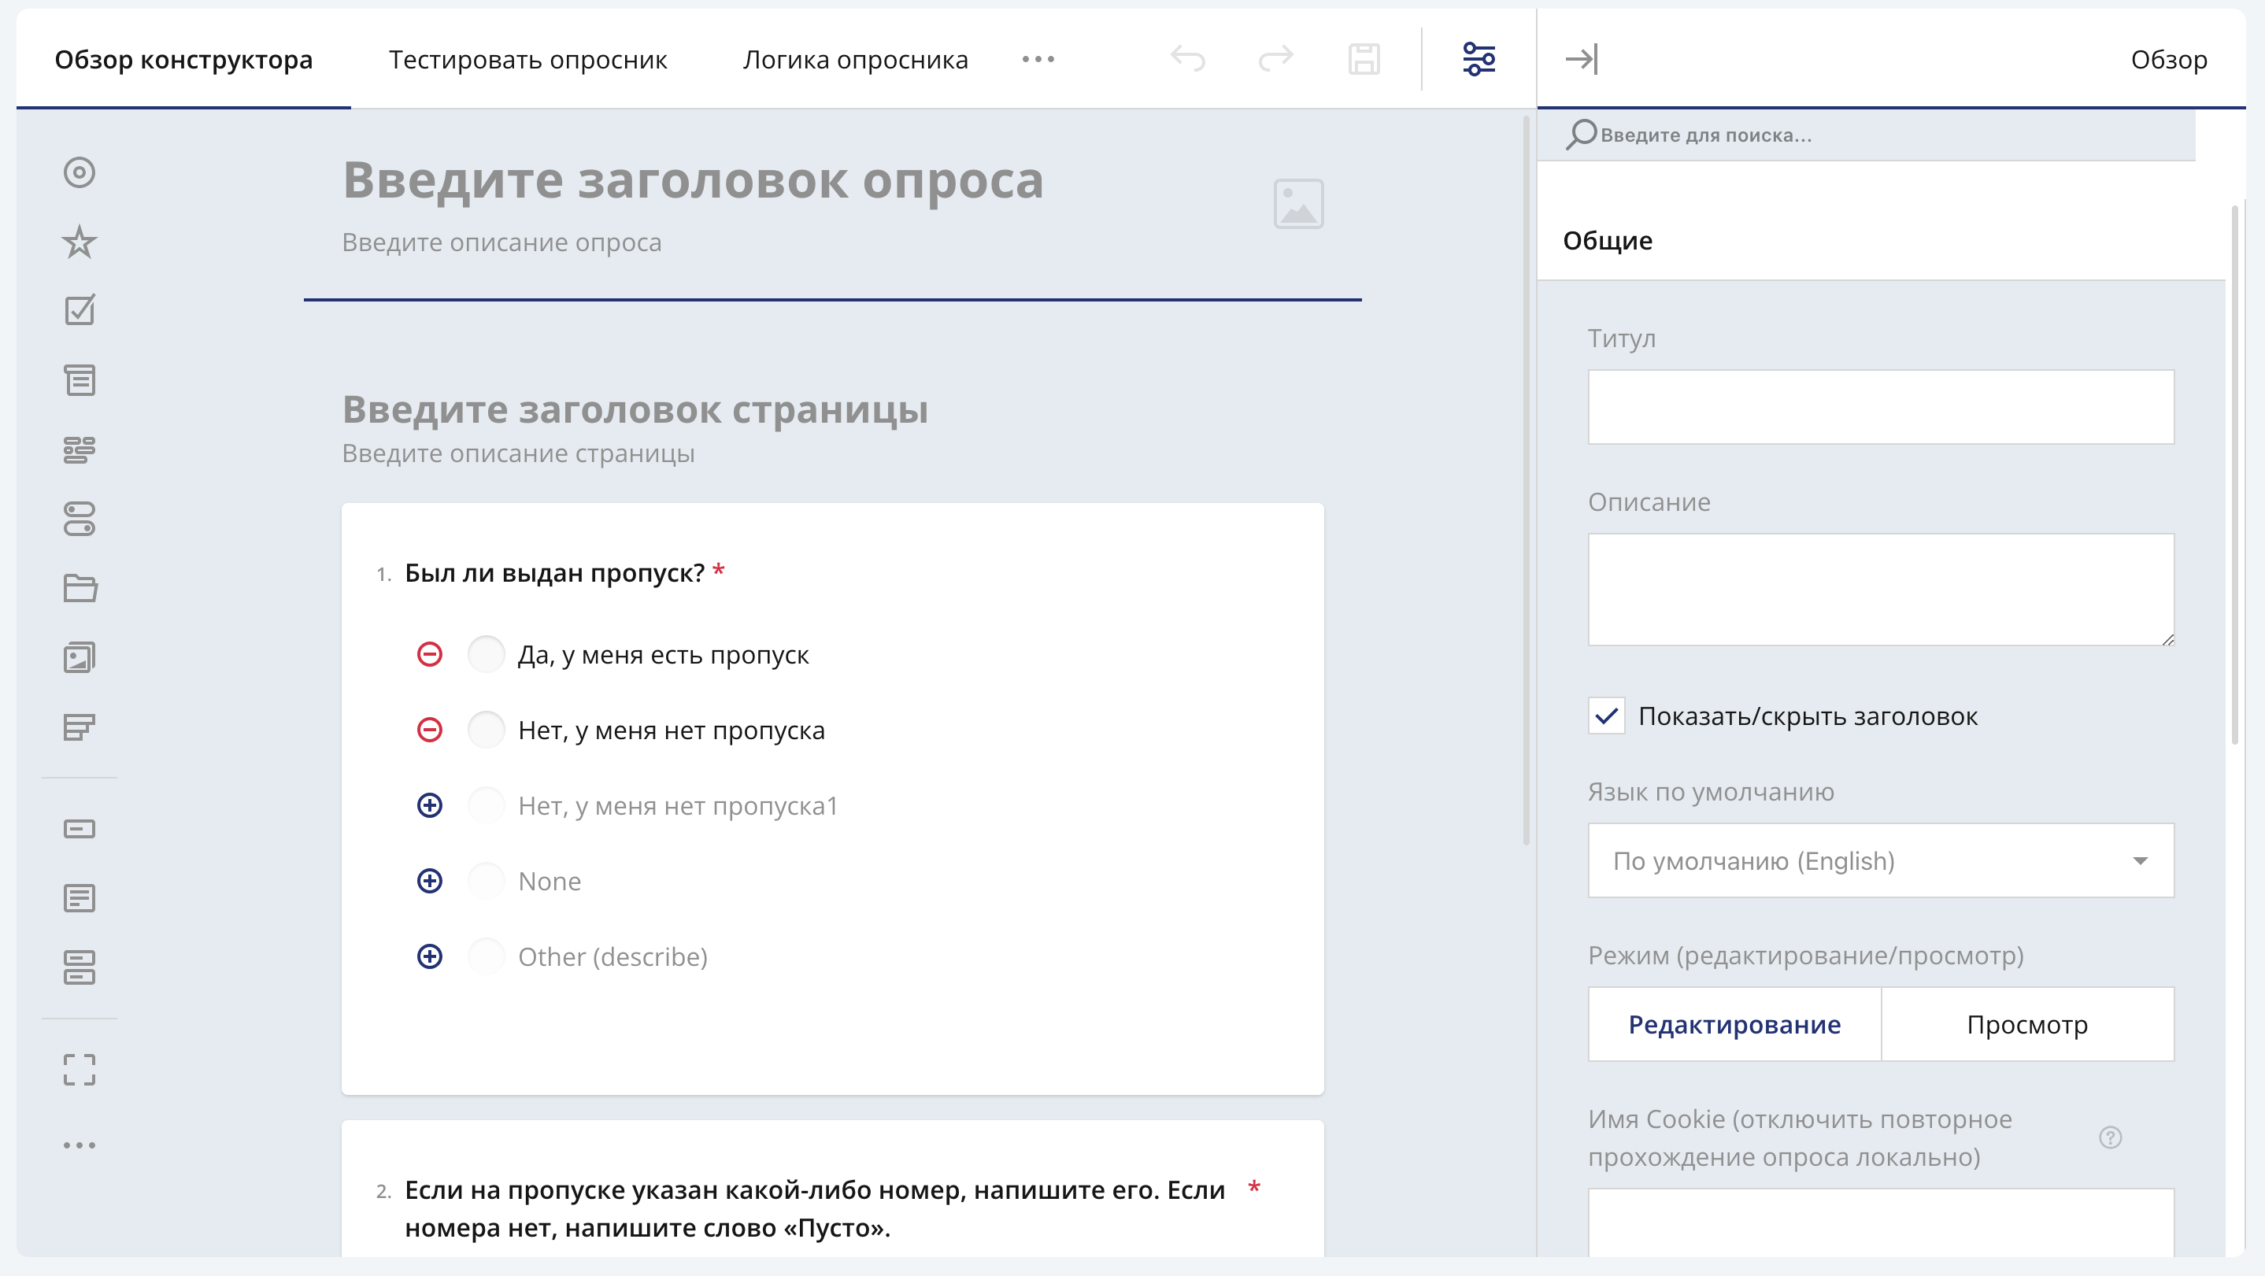Image resolution: width=2265 pixels, height=1276 pixels.
Task: Select radio 'Нет, у меня нет пропуска'
Action: 485,730
